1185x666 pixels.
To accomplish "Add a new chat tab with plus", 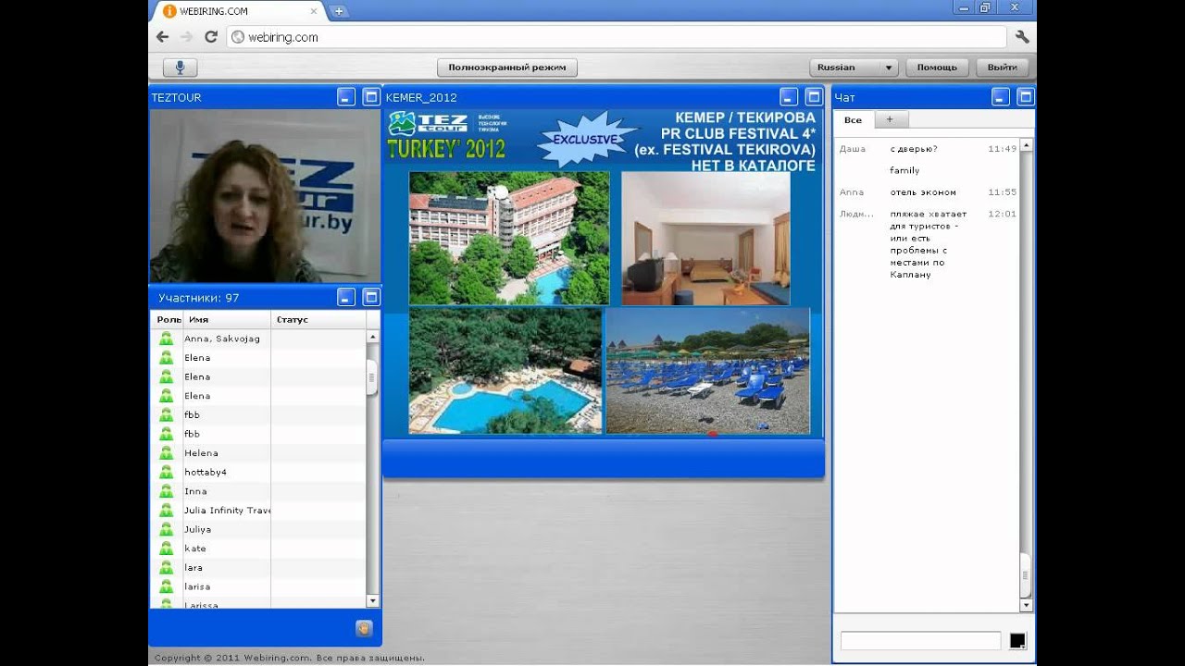I will coord(891,119).
